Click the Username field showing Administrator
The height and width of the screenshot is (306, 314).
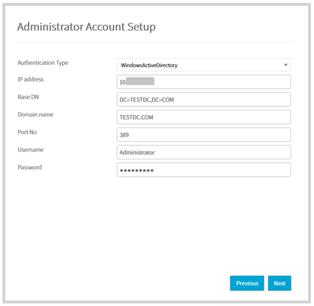[x=204, y=152]
